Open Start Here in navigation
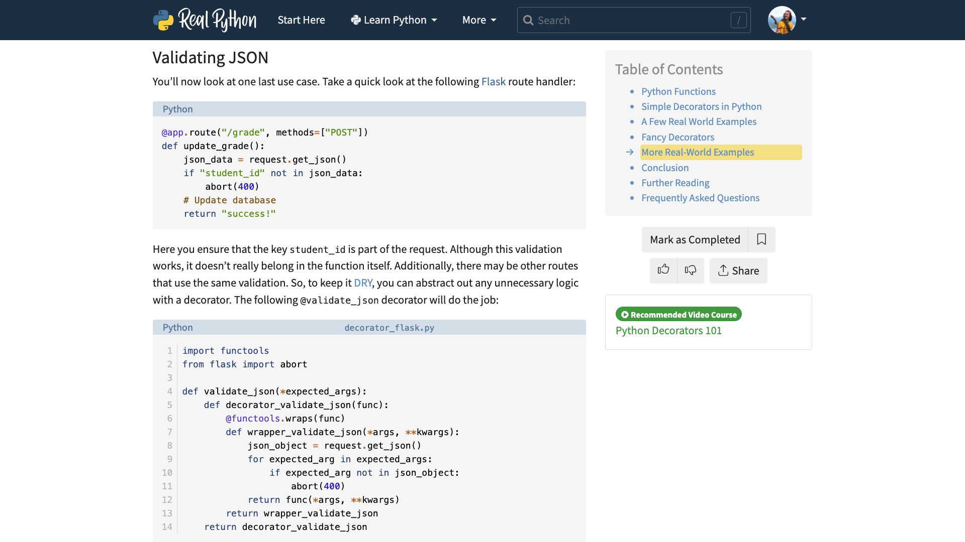Viewport: 965px width, 542px height. 301,20
